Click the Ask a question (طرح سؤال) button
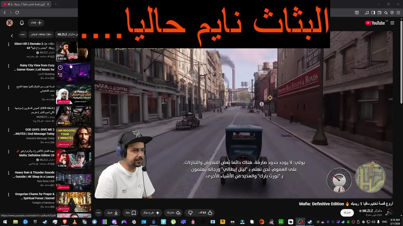 (x=151, y=213)
